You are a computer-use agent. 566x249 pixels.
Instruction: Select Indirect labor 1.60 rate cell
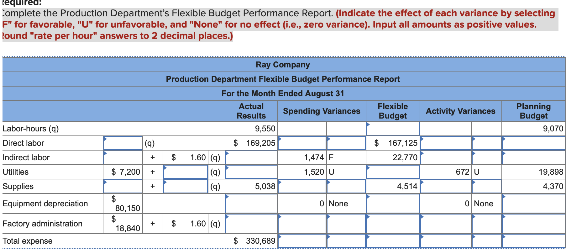coord(186,157)
